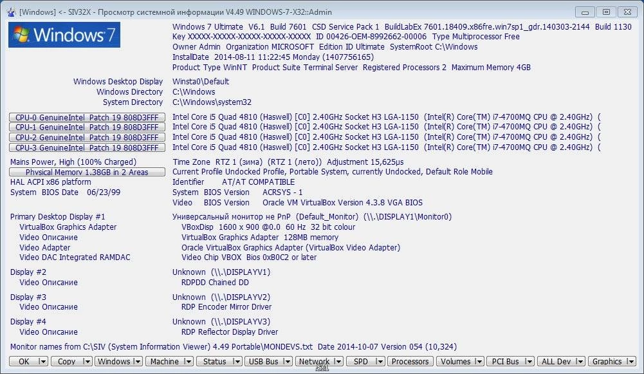Open the Machine menu button
The width and height of the screenshot is (644, 374).
pos(164,361)
